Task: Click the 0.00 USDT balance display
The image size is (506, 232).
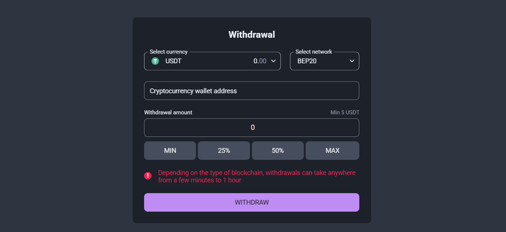Action: click(259, 61)
